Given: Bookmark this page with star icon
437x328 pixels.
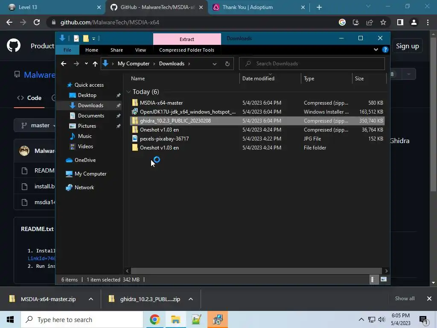Looking at the screenshot, I should [x=383, y=22].
